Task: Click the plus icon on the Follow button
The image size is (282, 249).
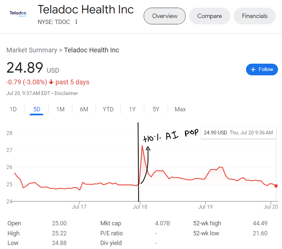Action: tap(254, 69)
